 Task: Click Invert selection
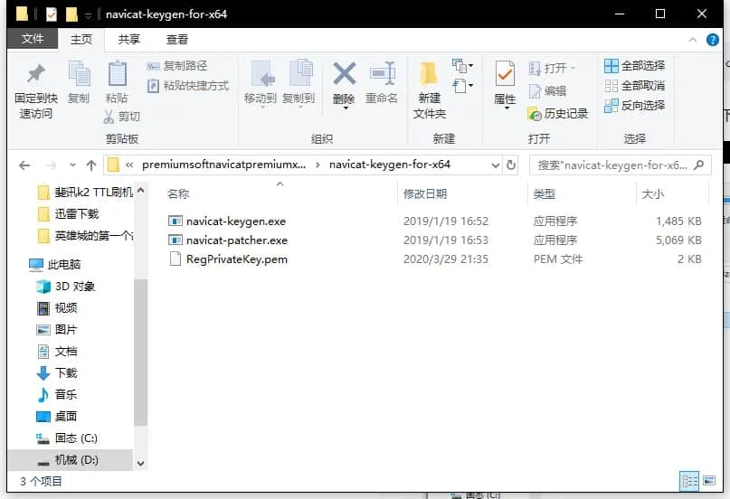click(634, 106)
